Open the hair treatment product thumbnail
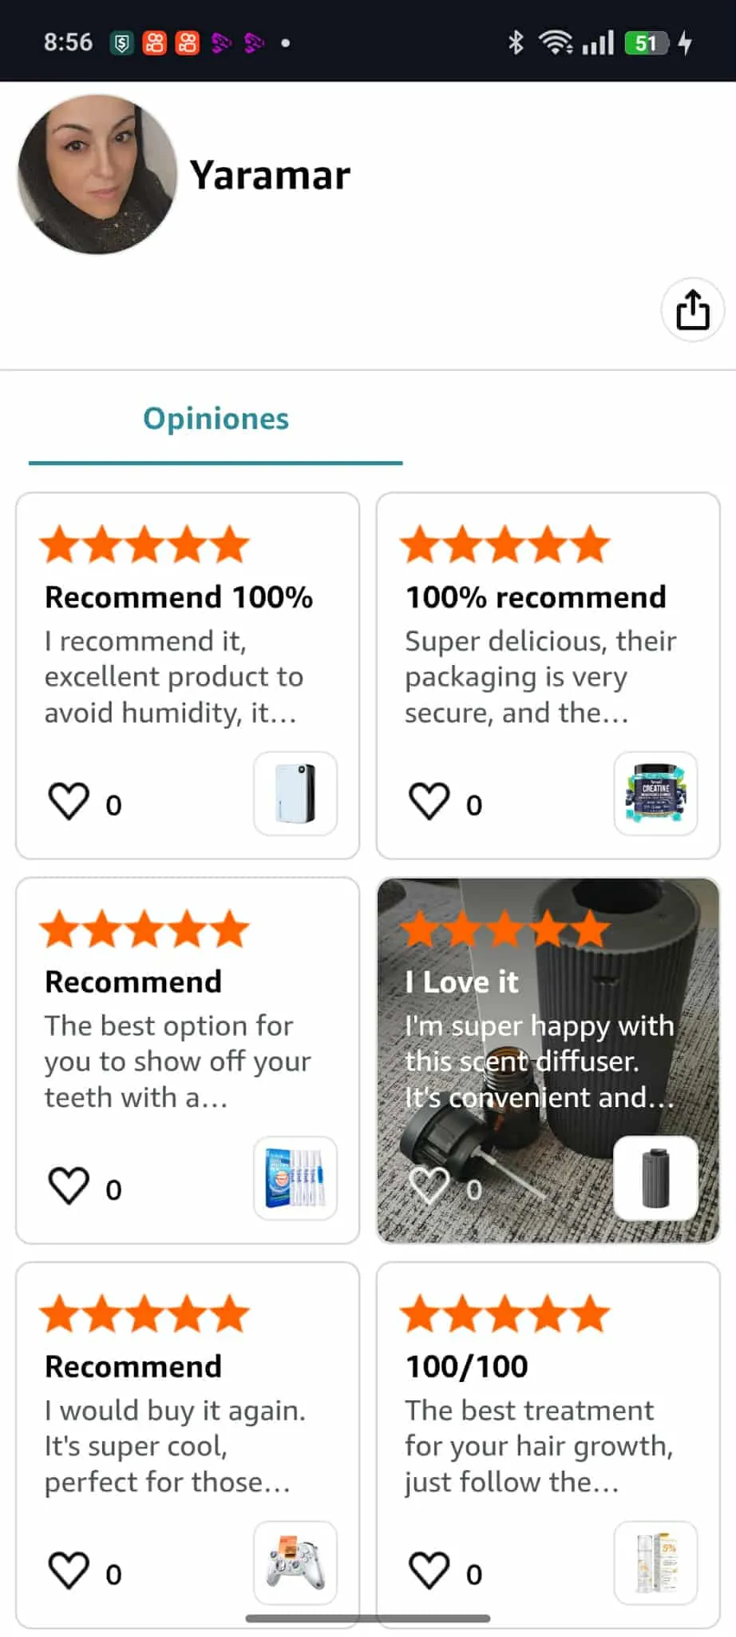736x1637 pixels. click(x=655, y=1563)
